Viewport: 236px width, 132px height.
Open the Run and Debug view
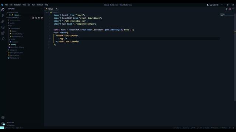pyautogui.click(x=3, y=21)
